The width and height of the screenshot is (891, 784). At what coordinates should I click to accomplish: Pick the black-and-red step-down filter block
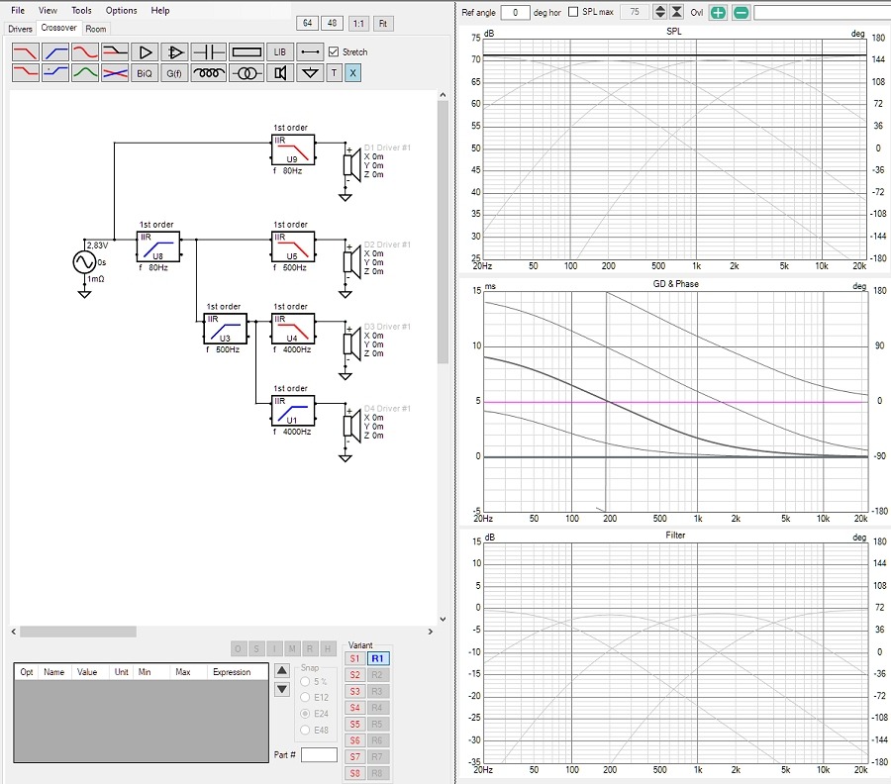(x=115, y=52)
